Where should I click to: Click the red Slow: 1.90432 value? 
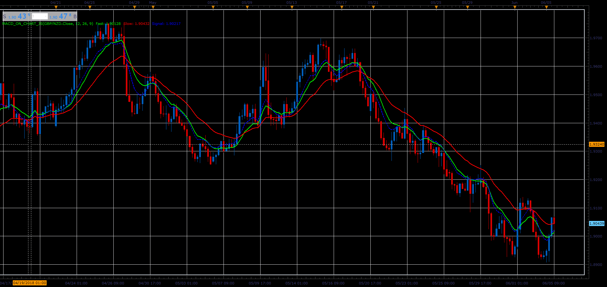pos(136,24)
